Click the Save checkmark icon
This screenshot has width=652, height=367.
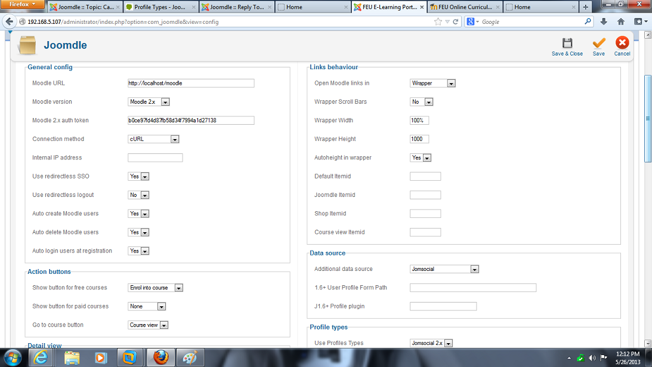pyautogui.click(x=598, y=44)
